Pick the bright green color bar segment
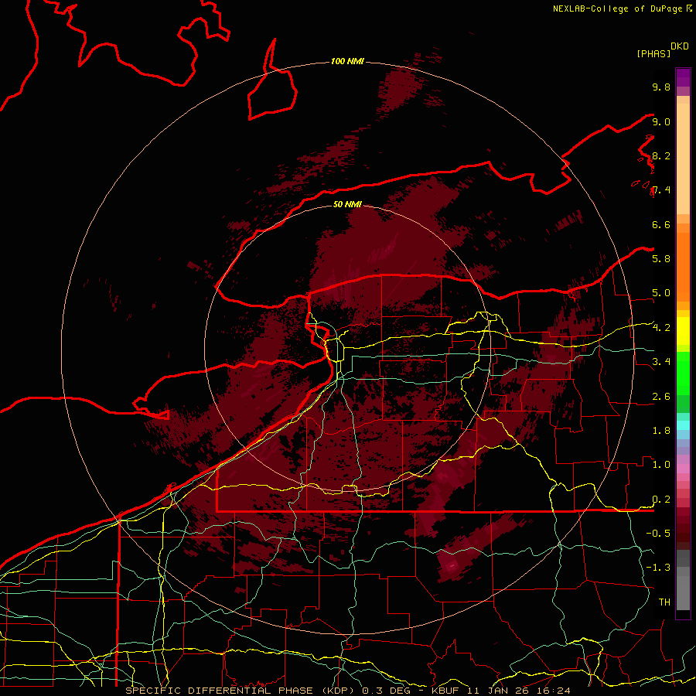The width and height of the screenshot is (696, 696). click(683, 374)
